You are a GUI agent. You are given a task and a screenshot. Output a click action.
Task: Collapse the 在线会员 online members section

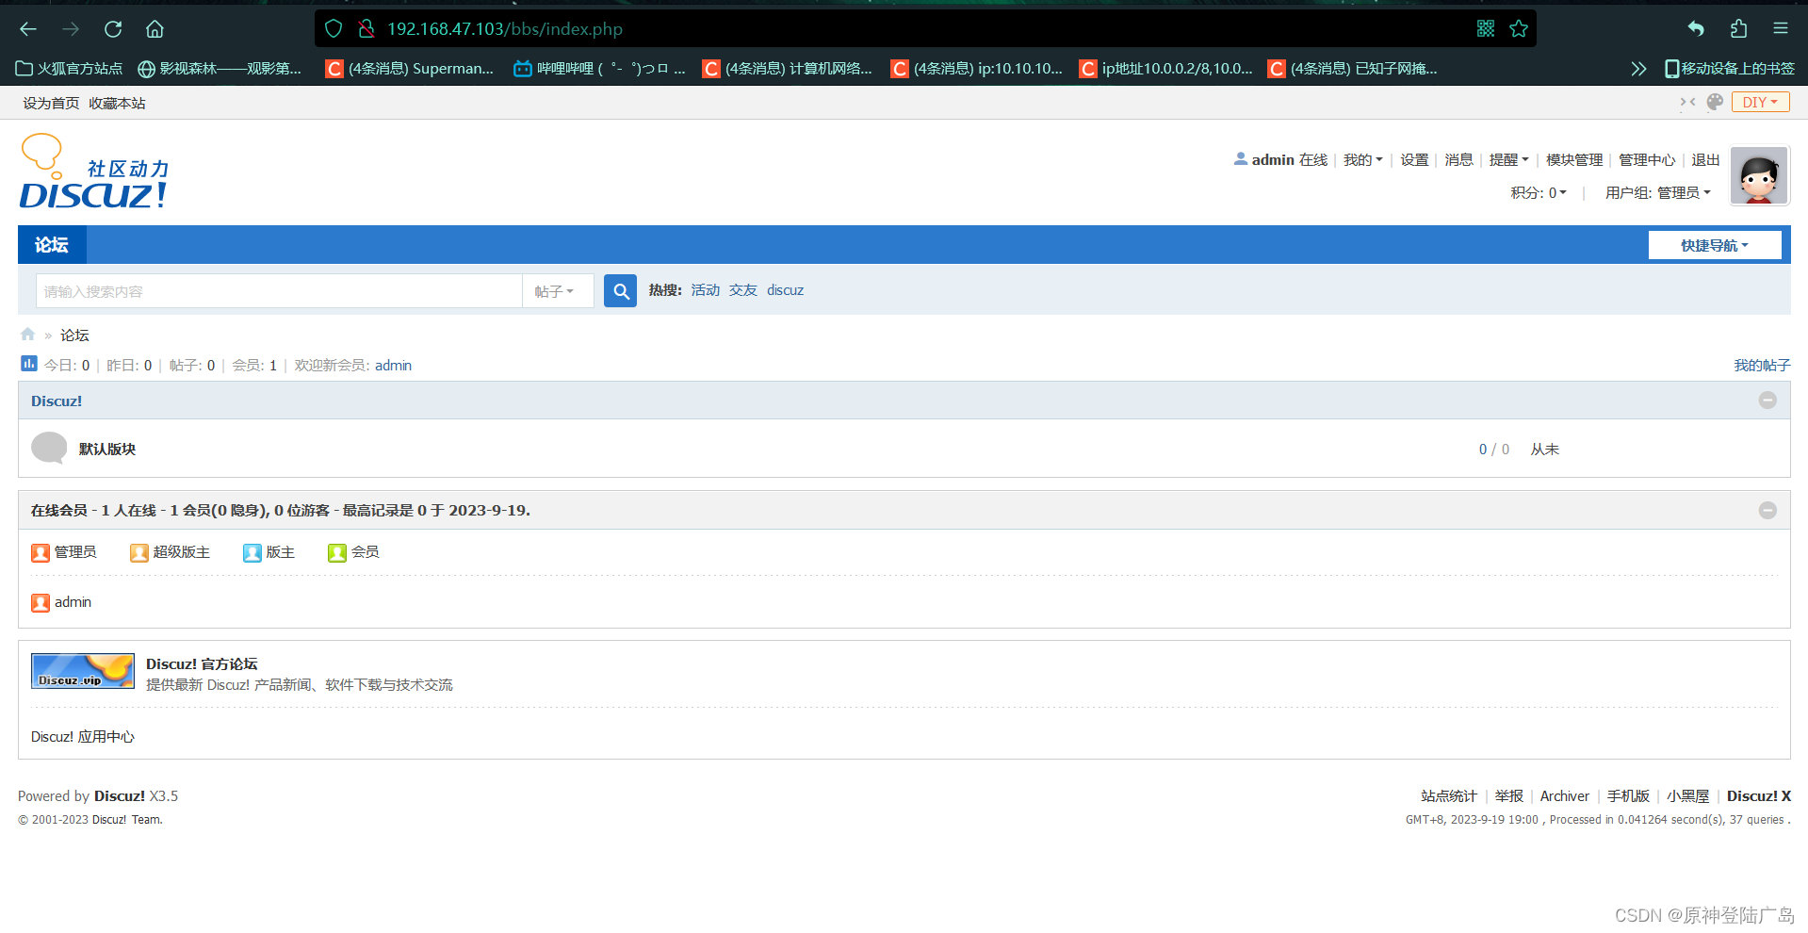[1767, 510]
